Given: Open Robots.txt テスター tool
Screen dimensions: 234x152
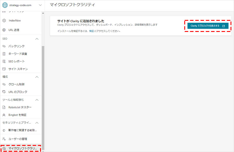Looking at the screenshot, I should [x=20, y=107].
